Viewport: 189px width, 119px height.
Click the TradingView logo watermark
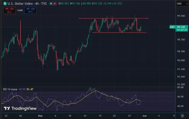pos(20,108)
